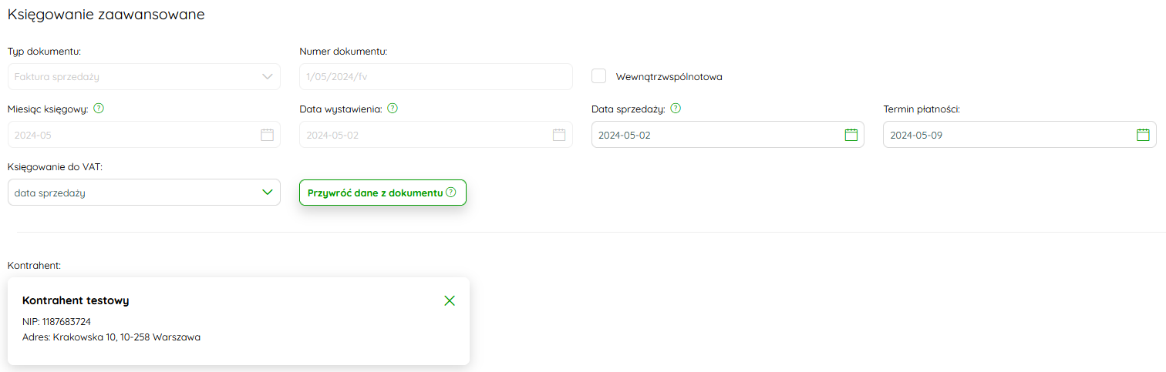Click the Wewnątrzwspólnotowa label text

coord(669,77)
